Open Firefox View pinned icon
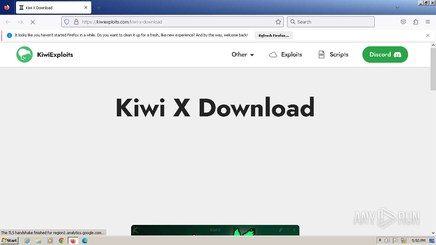 (7, 7)
